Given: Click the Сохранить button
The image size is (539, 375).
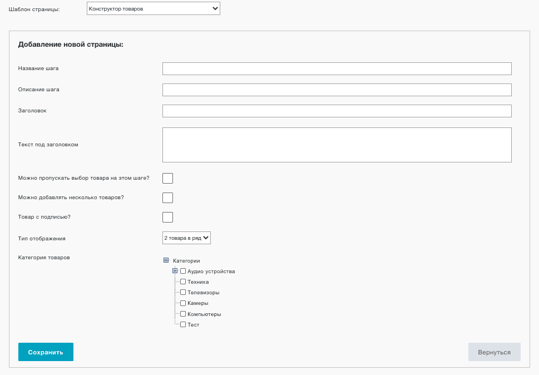Looking at the screenshot, I should (46, 352).
